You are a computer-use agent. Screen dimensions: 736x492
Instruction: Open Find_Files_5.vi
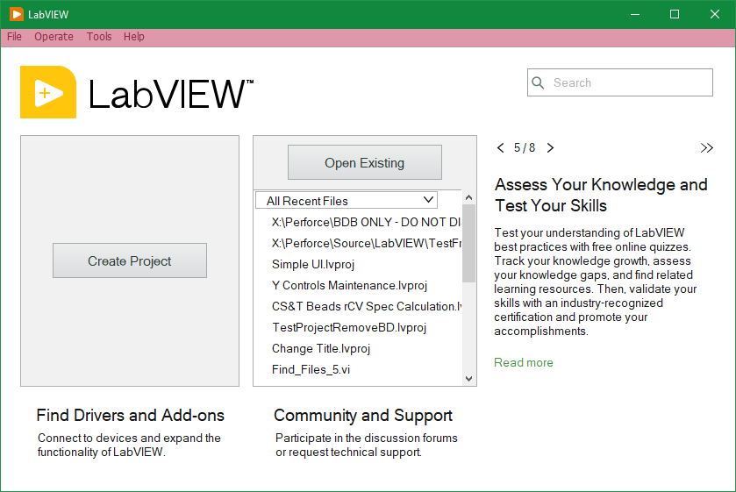click(311, 370)
